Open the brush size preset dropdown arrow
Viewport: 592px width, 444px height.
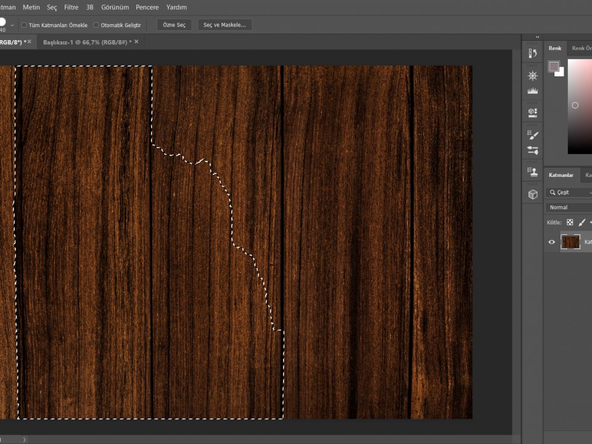[12, 25]
